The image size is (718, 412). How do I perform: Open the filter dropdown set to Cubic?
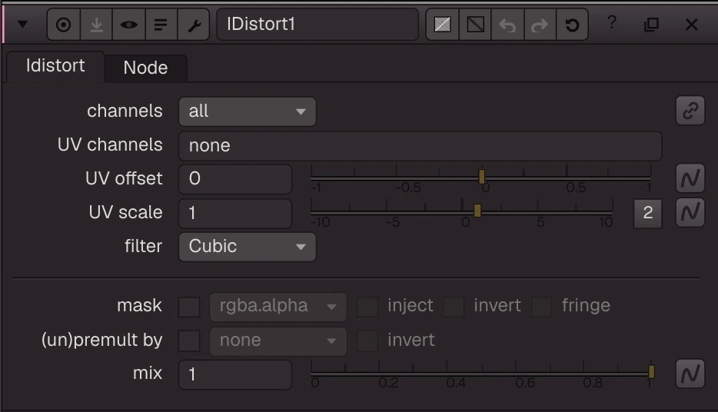click(x=248, y=247)
